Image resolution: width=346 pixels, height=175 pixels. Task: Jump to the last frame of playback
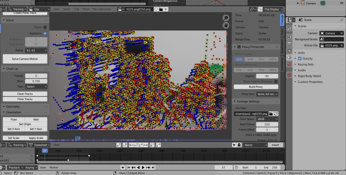click(153, 168)
